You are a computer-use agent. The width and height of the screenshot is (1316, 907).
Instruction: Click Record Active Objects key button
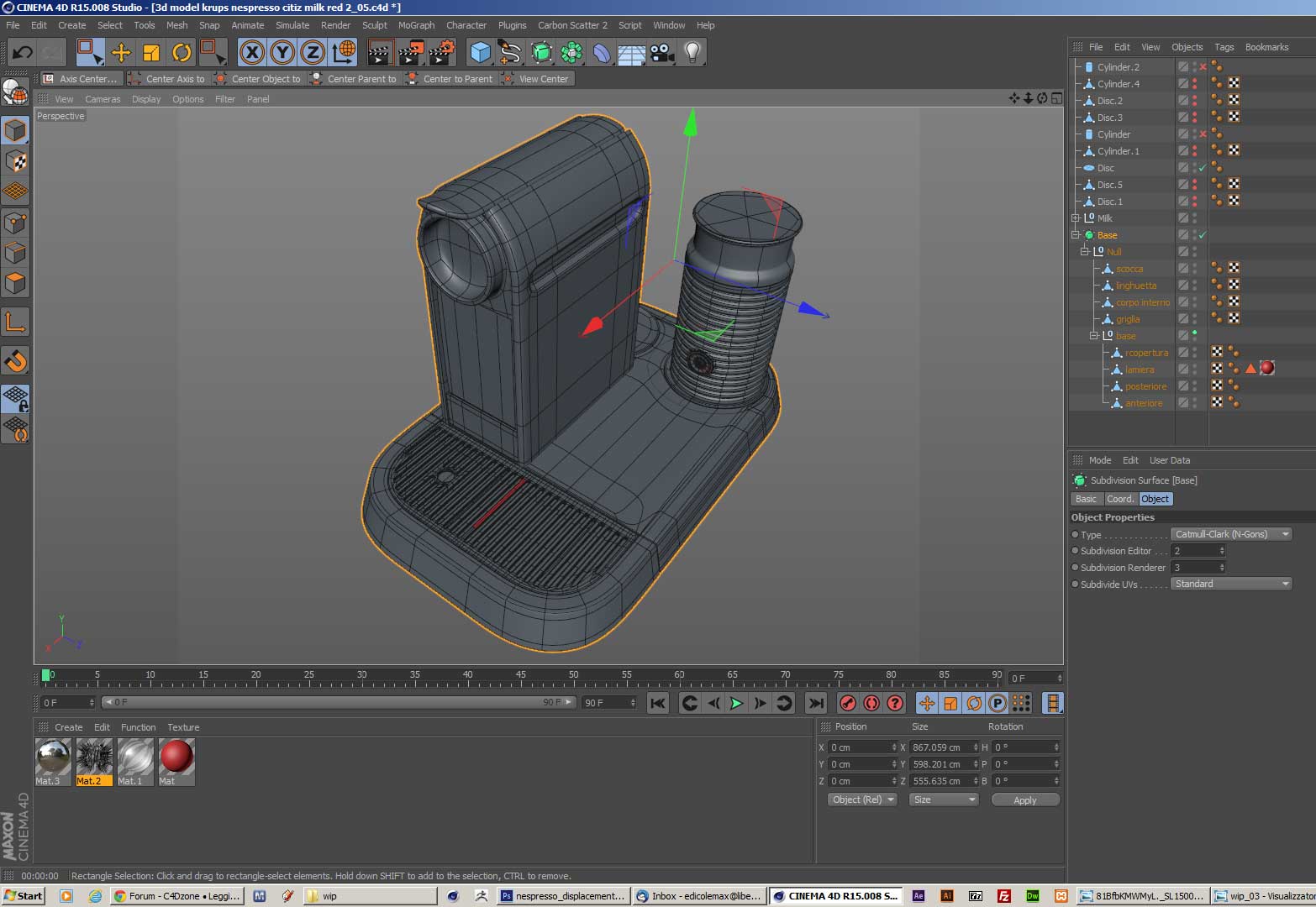pos(848,703)
